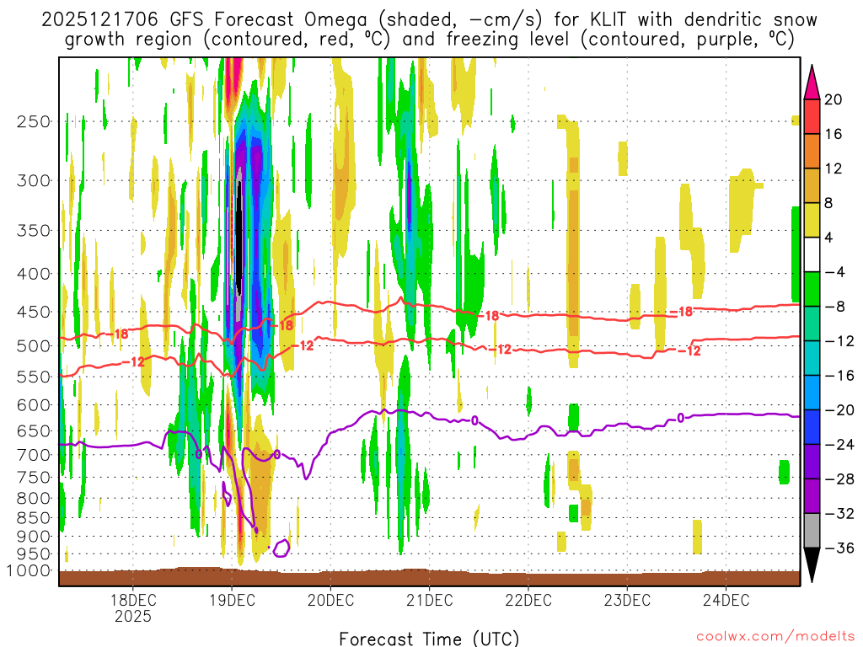Click the 20DEC date label
The width and height of the screenshot is (863, 647).
(x=330, y=600)
